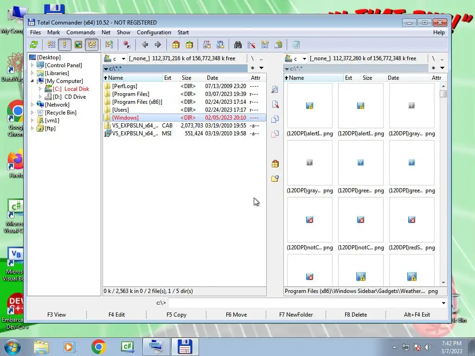475x356 pixels.
Task: Go back with the left arrow icon
Action: pyautogui.click(x=145, y=45)
